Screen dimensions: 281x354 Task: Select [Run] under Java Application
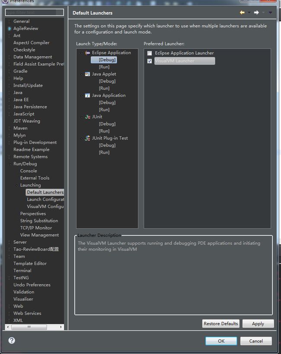click(x=104, y=110)
